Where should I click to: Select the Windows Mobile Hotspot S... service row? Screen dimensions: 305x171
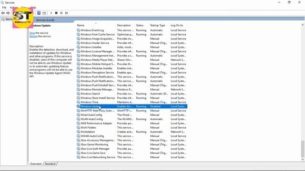tap(132, 64)
